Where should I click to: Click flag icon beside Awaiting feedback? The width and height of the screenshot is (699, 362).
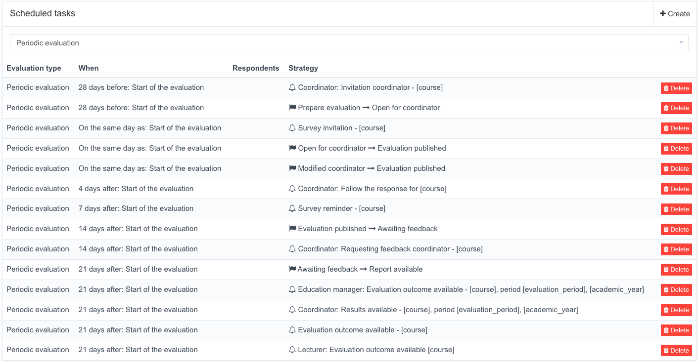(x=292, y=269)
